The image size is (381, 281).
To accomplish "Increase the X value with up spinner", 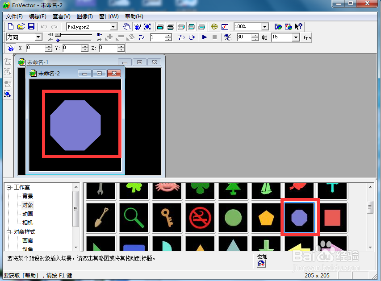I will [49, 46].
